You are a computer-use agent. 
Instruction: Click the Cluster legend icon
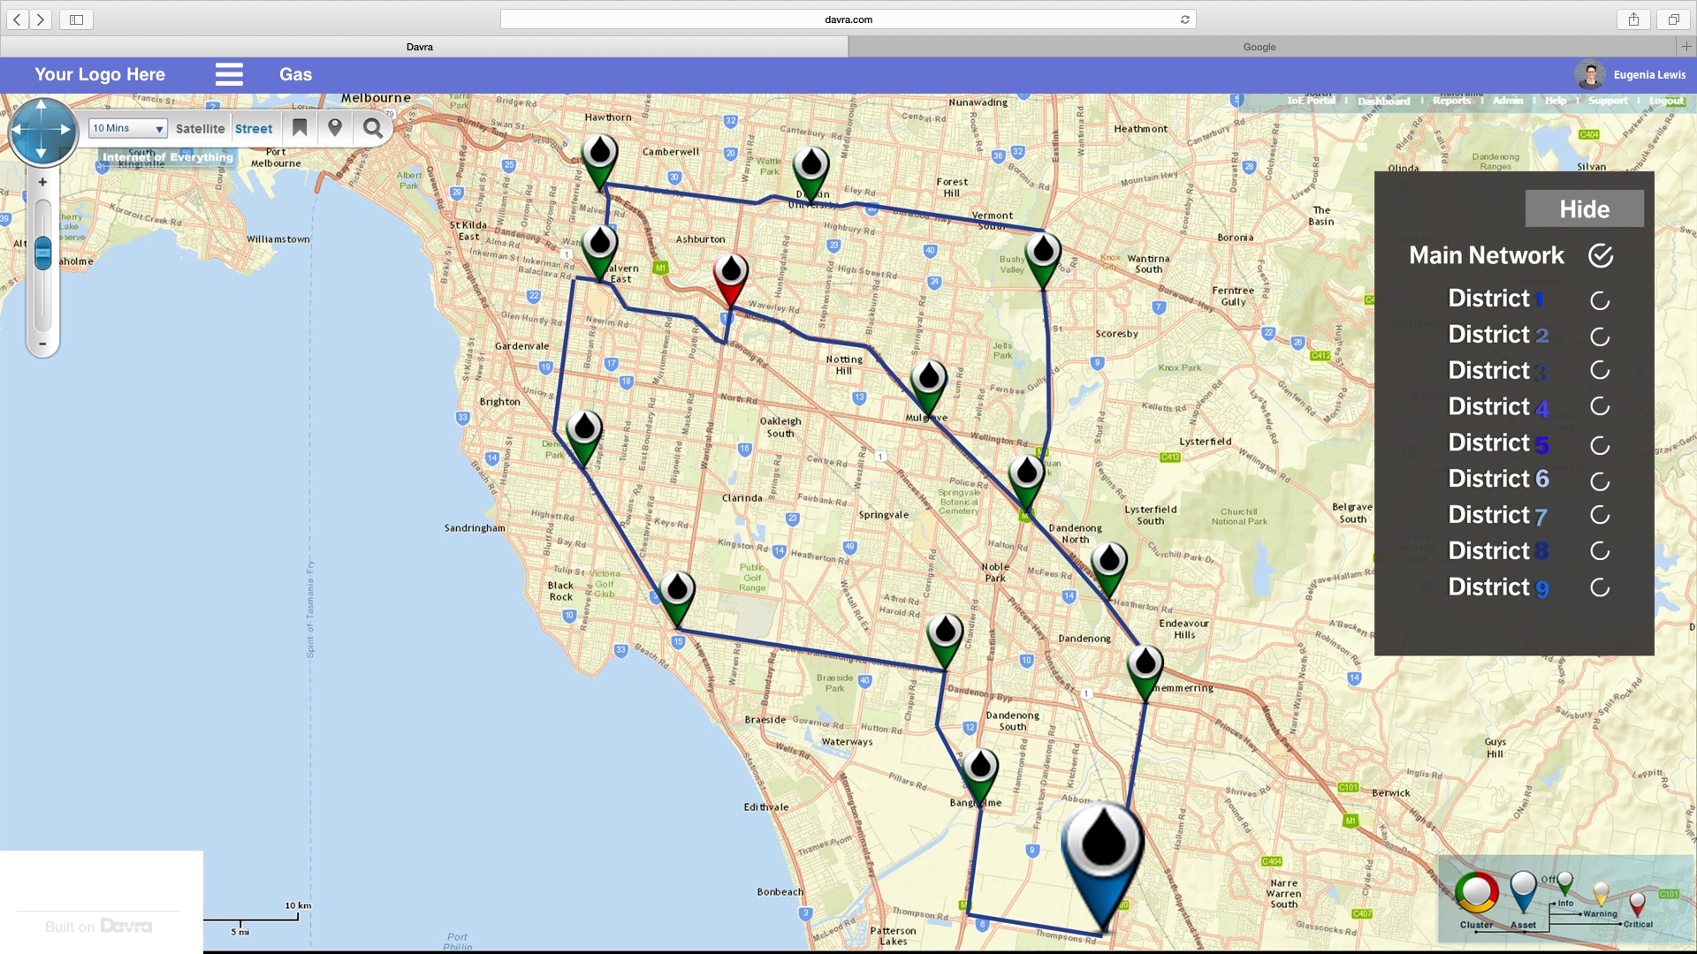1477,894
